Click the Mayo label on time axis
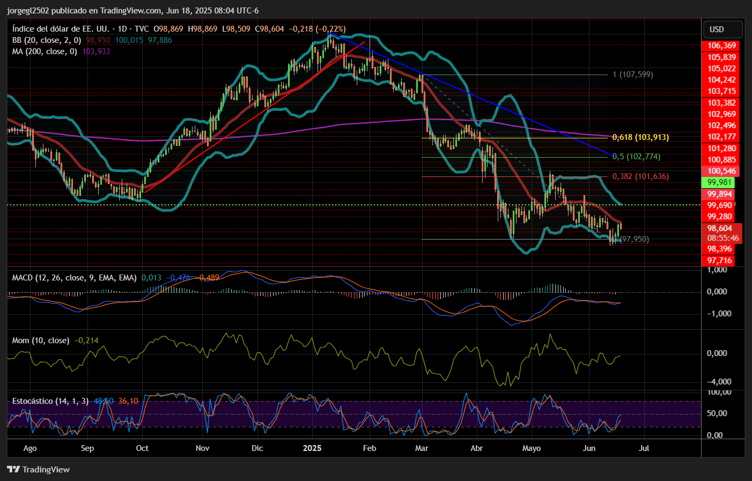Image resolution: width=752 pixels, height=481 pixels. (x=532, y=448)
